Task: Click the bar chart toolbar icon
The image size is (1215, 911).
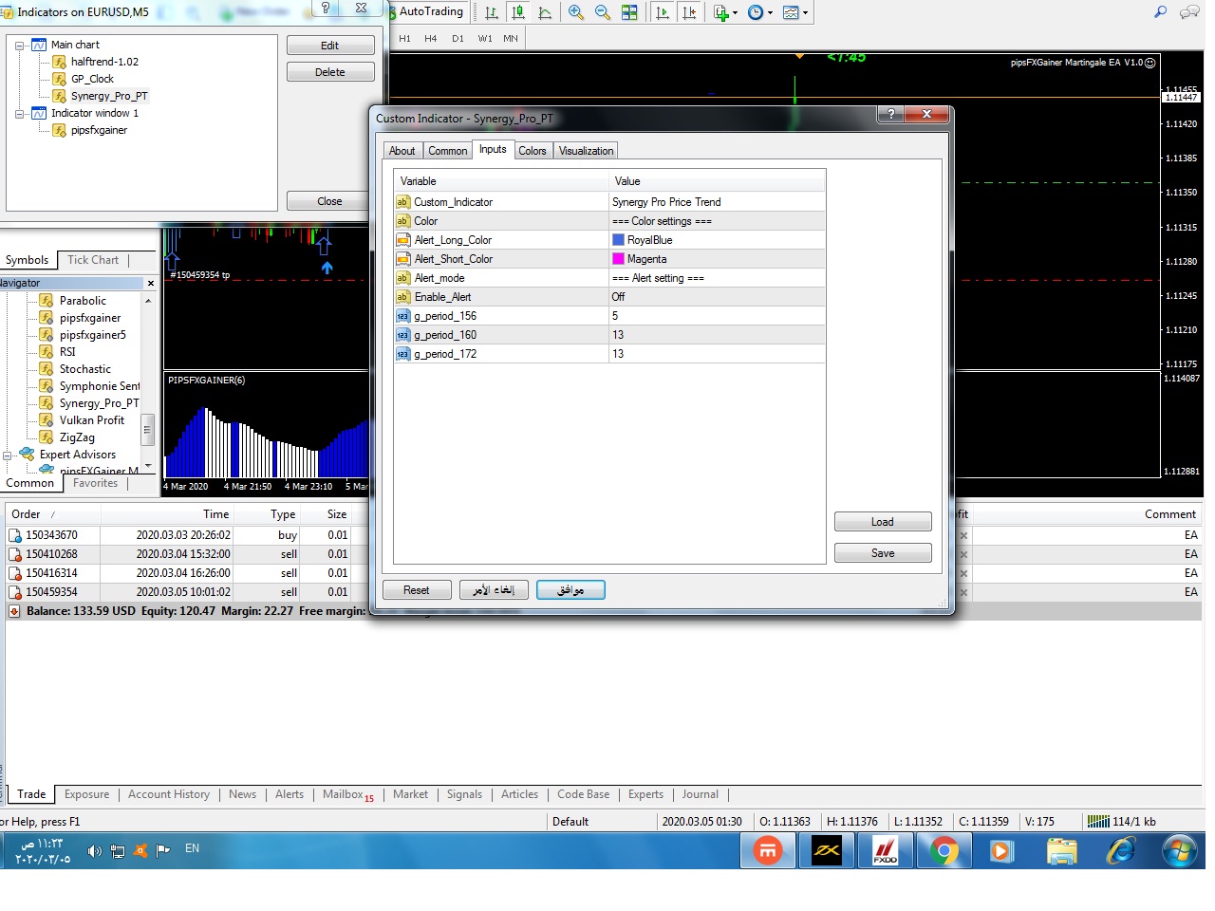Action: click(x=491, y=13)
